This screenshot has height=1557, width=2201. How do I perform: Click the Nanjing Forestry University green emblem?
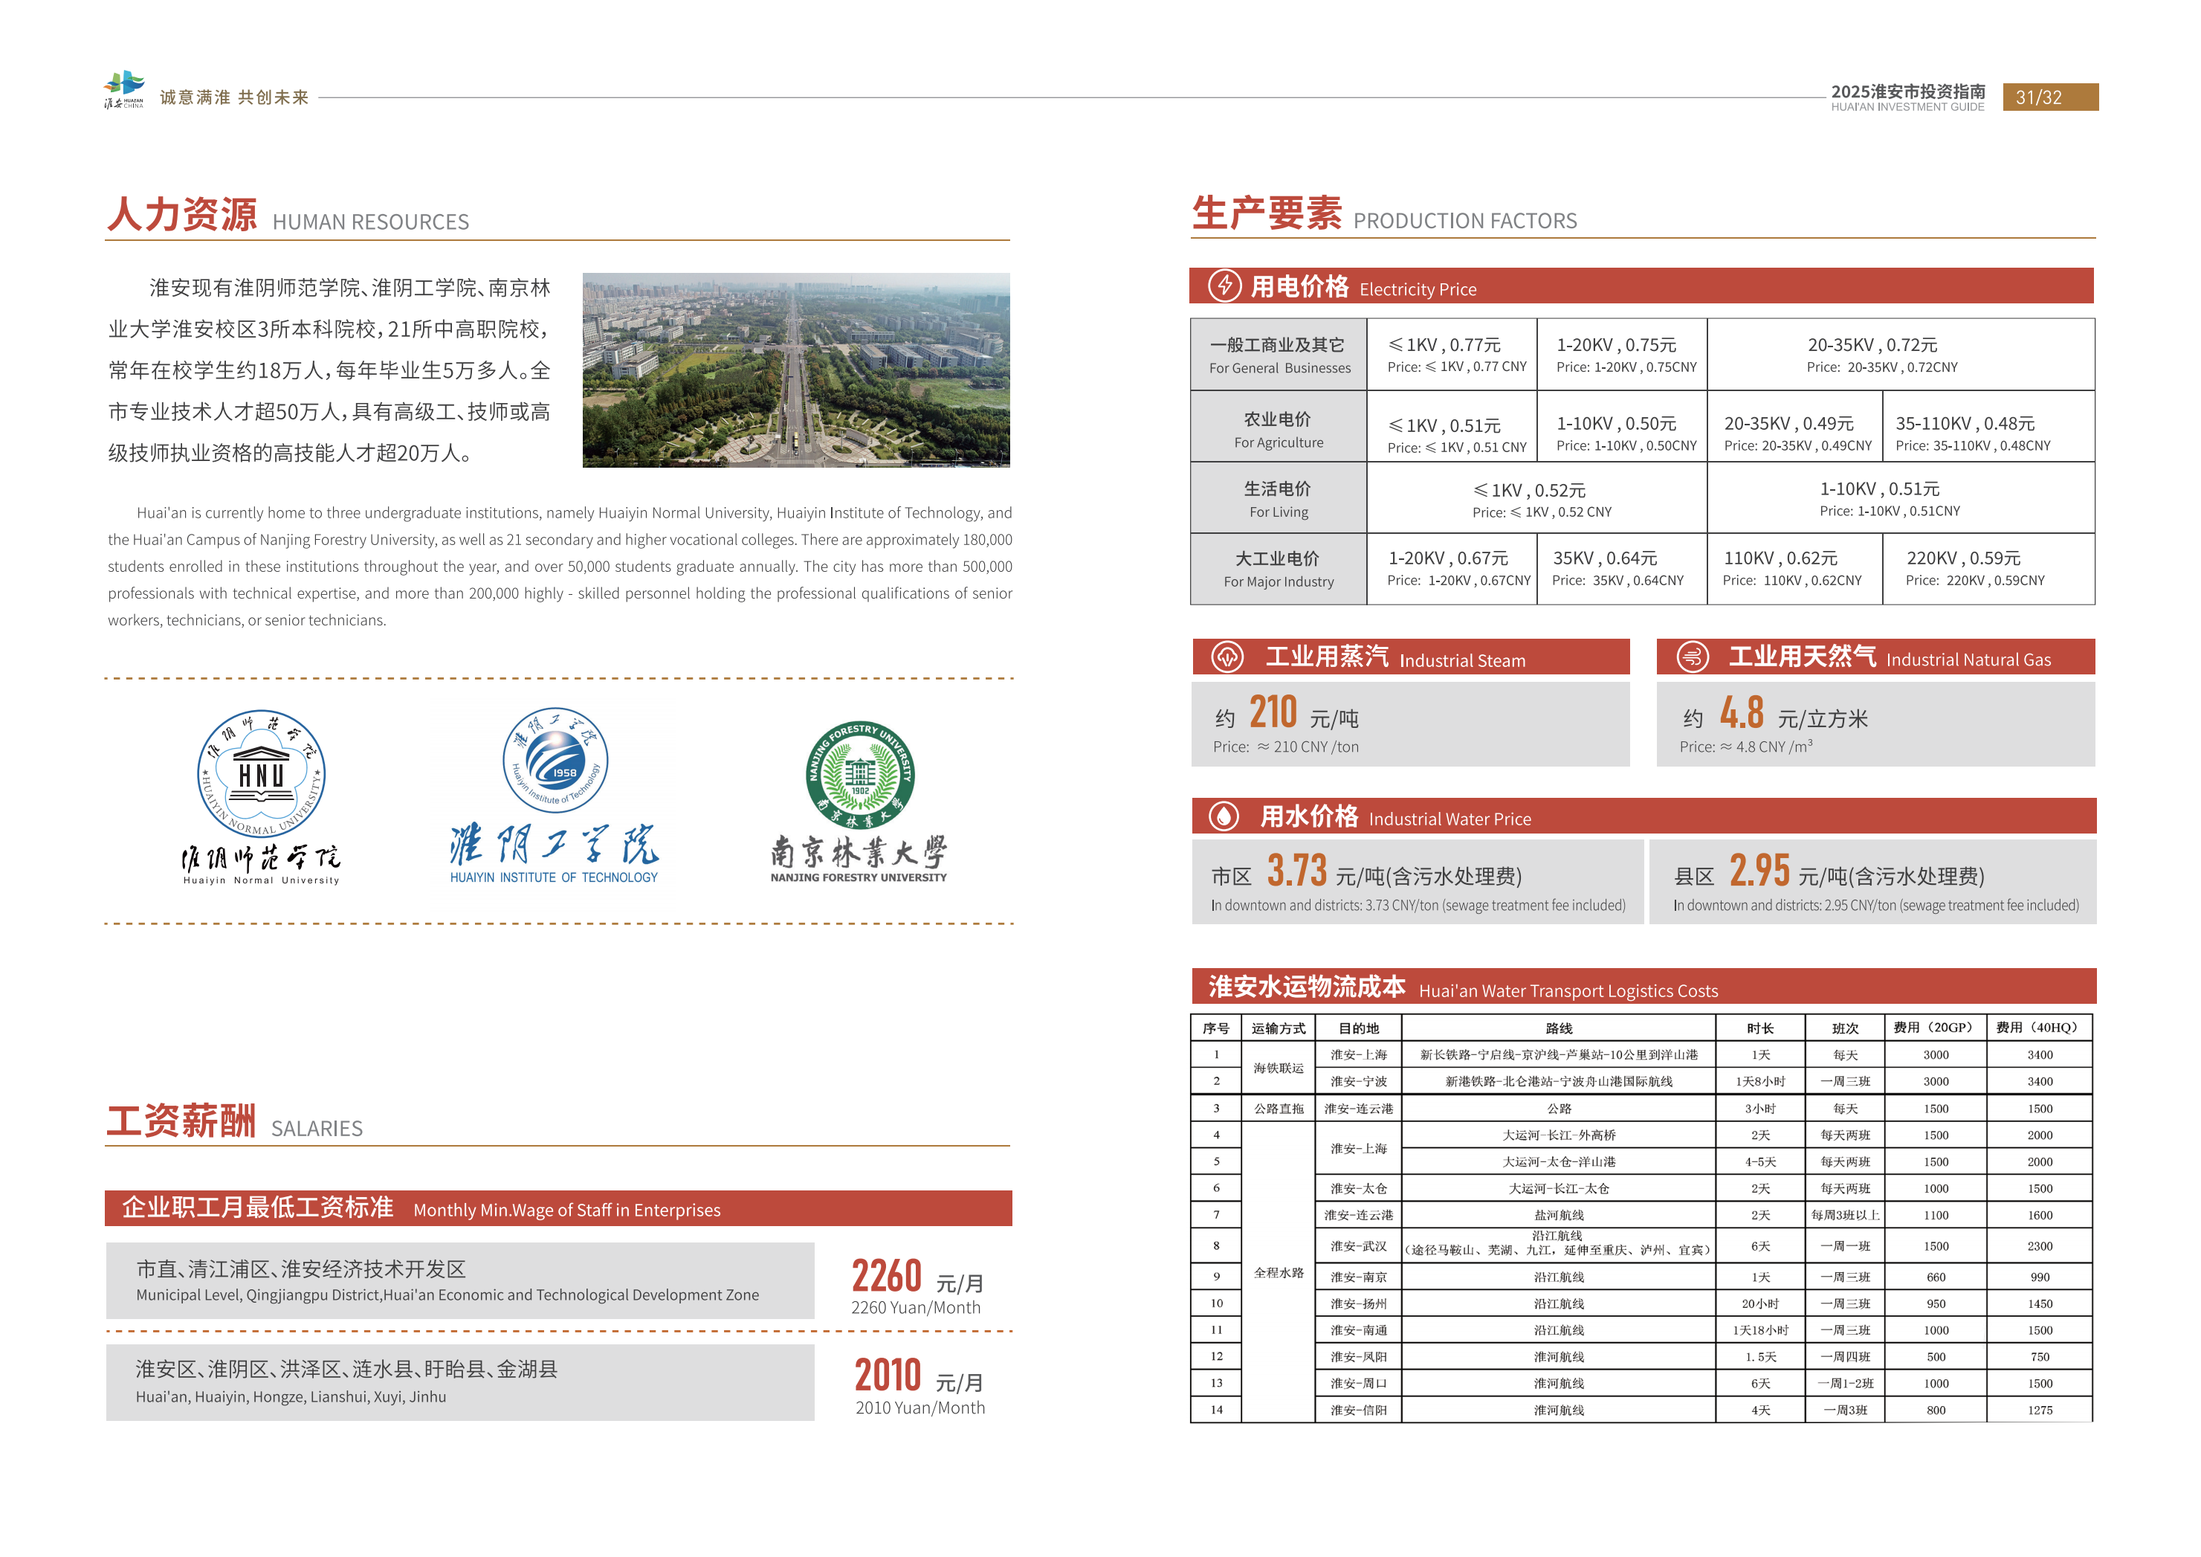860,775
